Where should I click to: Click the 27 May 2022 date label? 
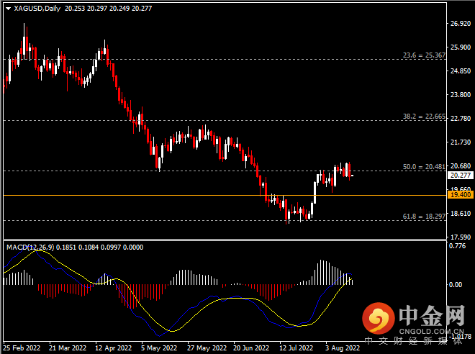point(207,348)
